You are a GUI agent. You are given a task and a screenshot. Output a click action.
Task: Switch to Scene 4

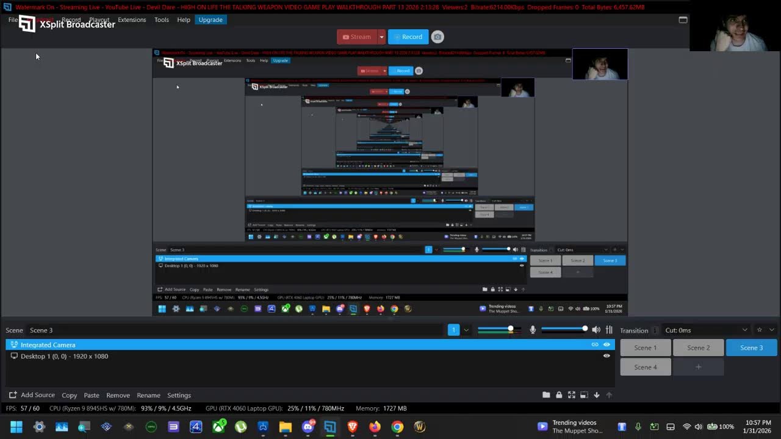[646, 367]
